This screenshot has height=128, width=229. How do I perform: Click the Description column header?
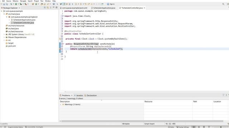pos(101,102)
